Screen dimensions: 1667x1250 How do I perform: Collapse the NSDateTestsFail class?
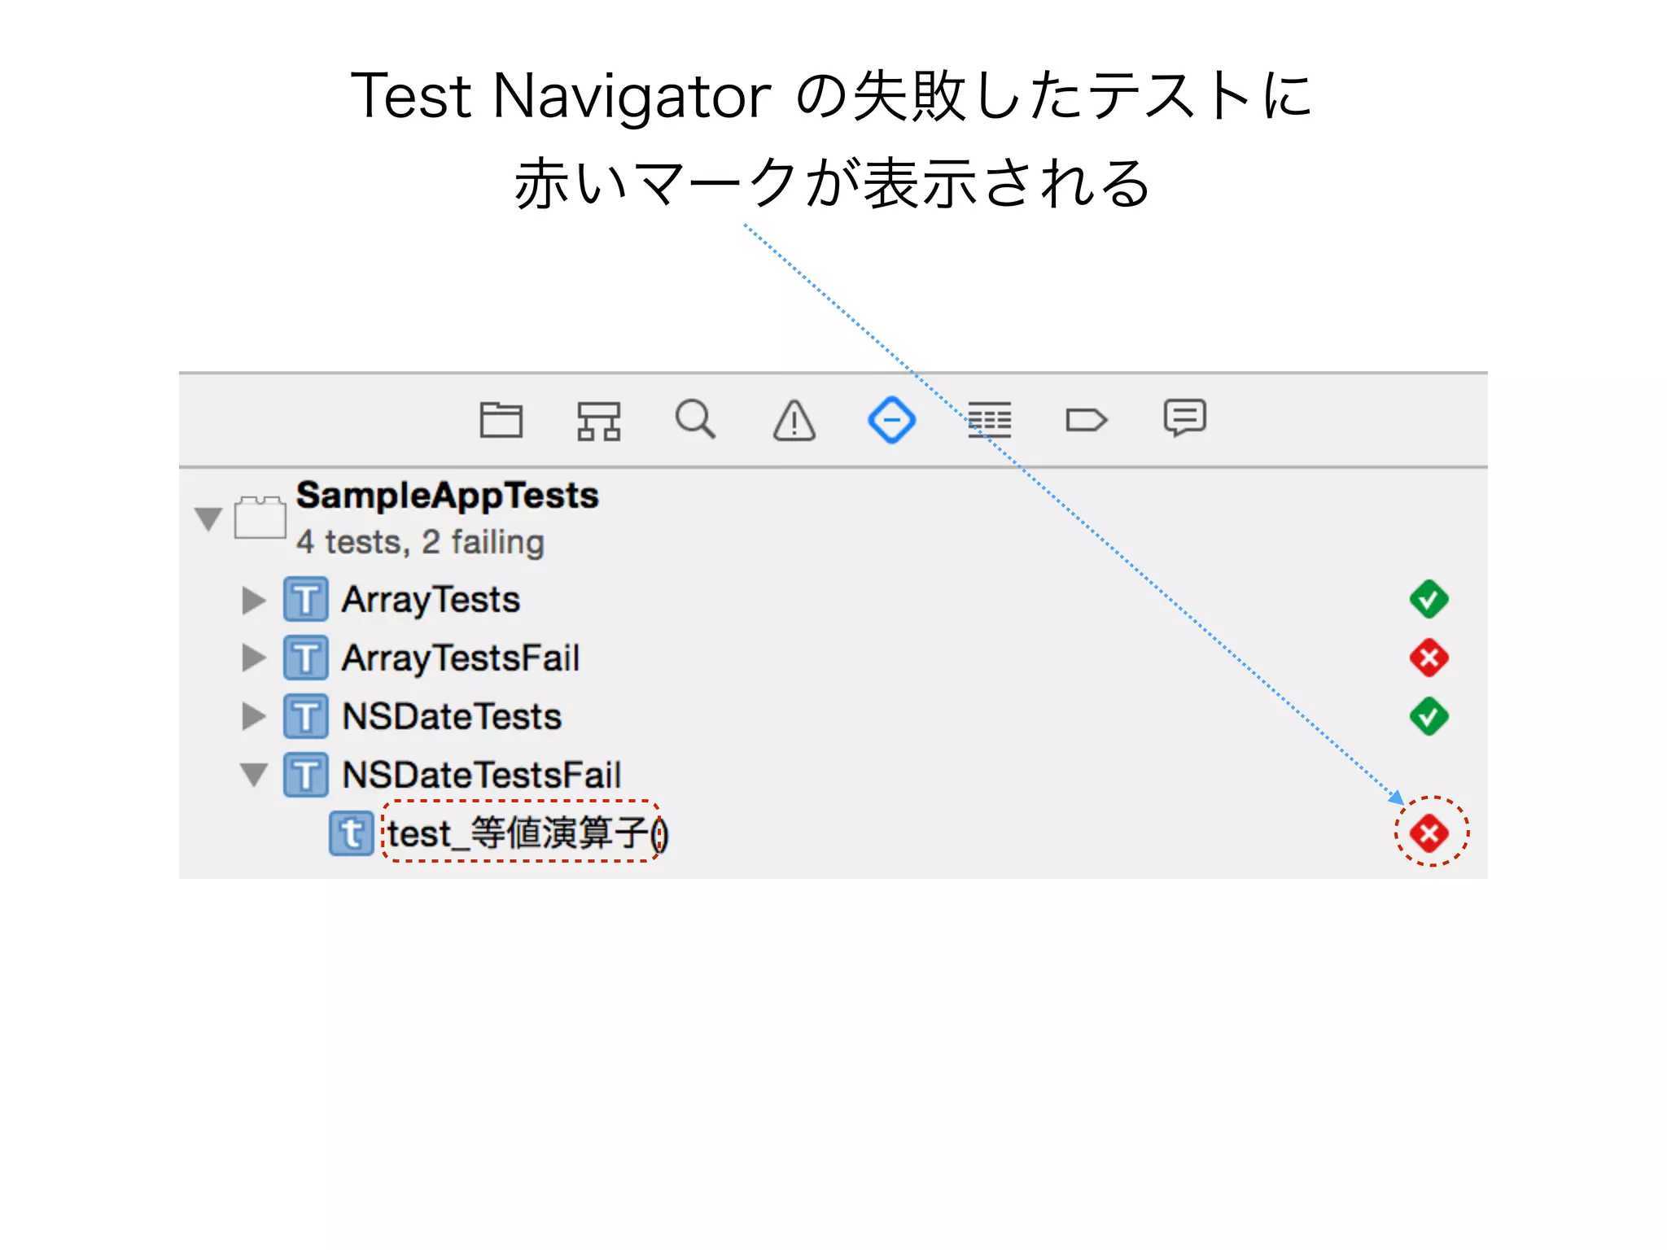pyautogui.click(x=253, y=775)
